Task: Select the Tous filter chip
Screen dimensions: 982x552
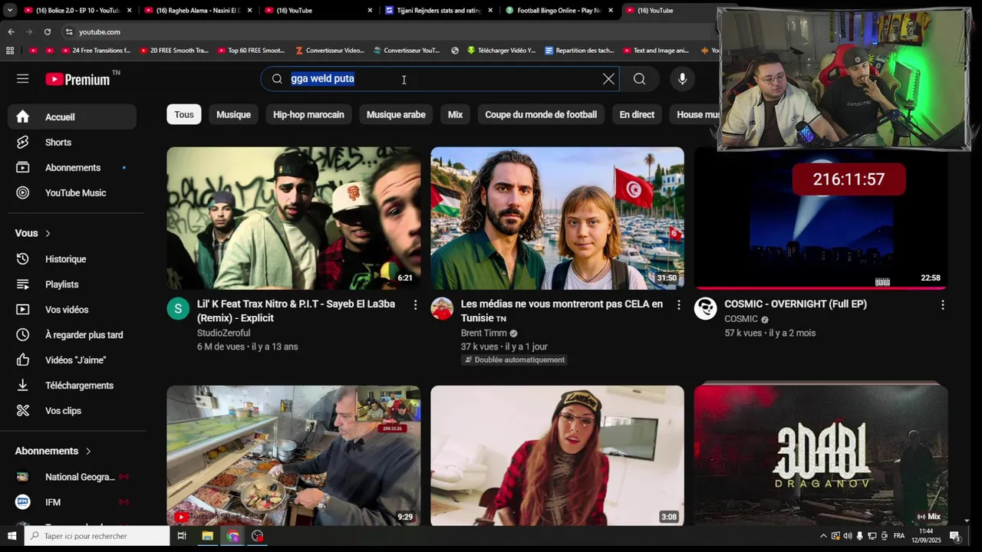Action: pos(184,114)
